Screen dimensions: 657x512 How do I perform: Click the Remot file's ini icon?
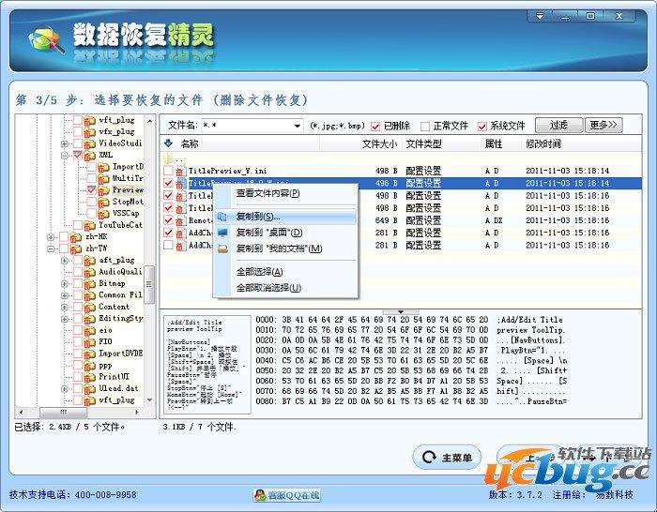click(x=180, y=220)
